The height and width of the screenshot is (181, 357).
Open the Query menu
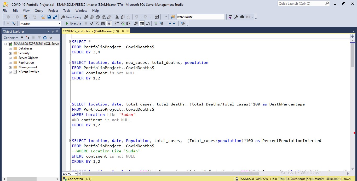pos(39,11)
